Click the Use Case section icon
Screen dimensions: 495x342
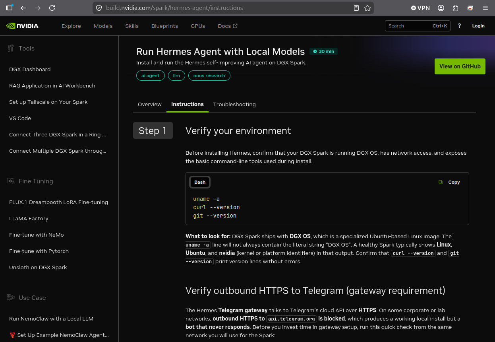pos(11,297)
